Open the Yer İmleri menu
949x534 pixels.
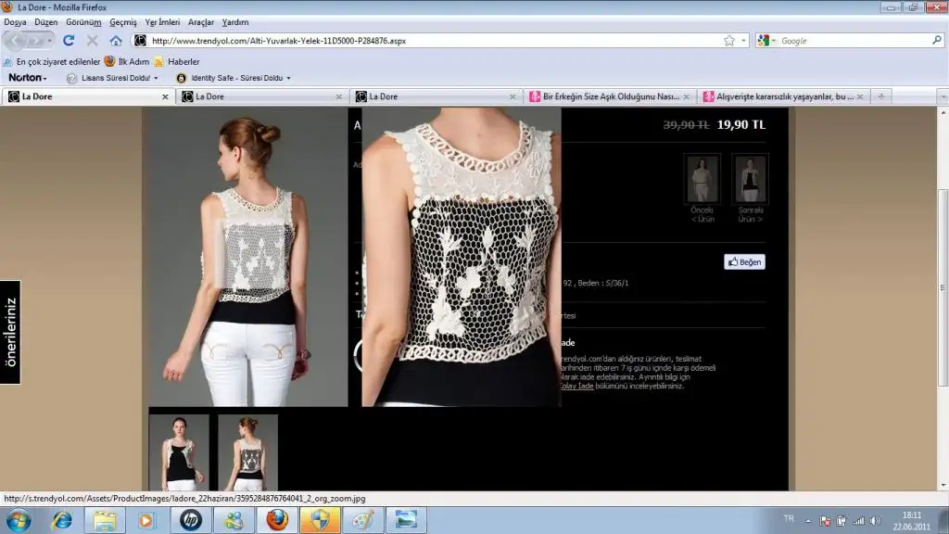coord(162,21)
